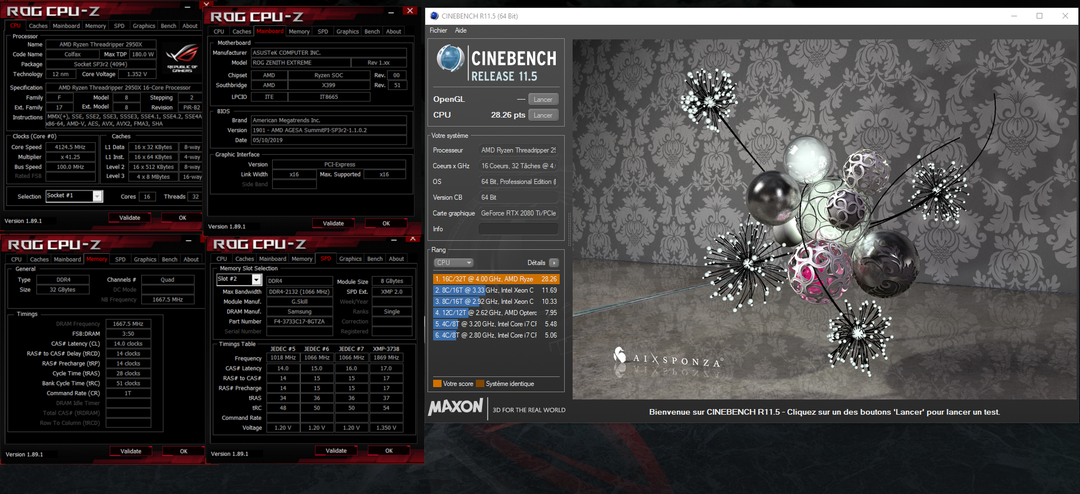
Task: Click the Cinebench title bar app icon
Action: tap(434, 16)
